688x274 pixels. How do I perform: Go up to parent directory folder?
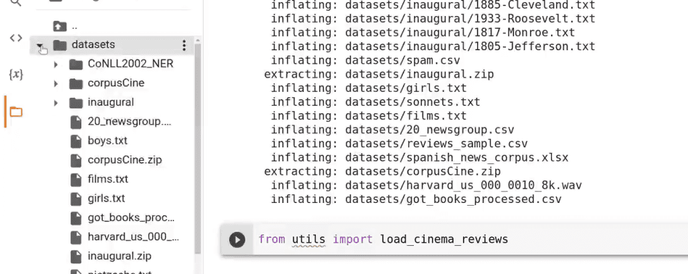coord(59,26)
